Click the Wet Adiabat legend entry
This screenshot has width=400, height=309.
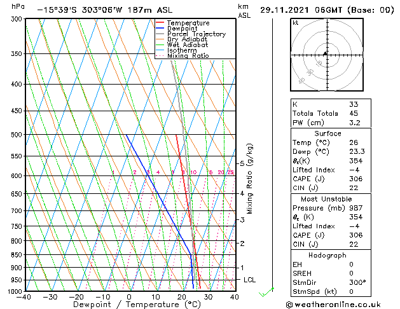(182, 45)
